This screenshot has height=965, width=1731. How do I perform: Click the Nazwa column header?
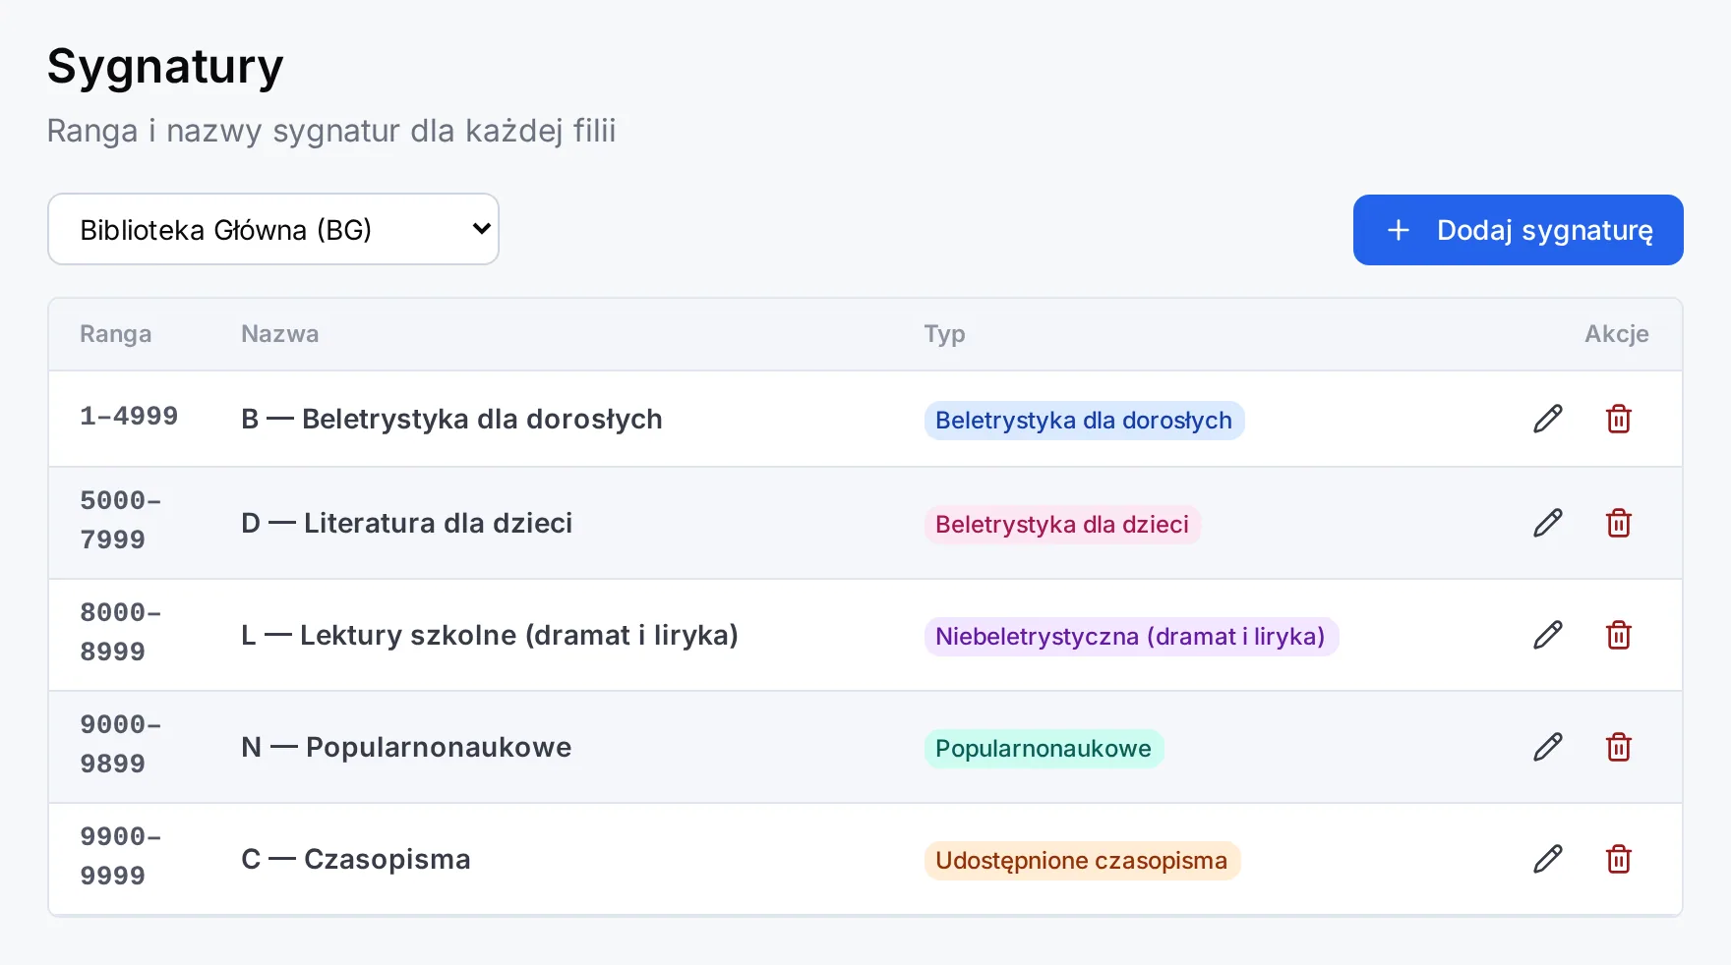point(280,334)
